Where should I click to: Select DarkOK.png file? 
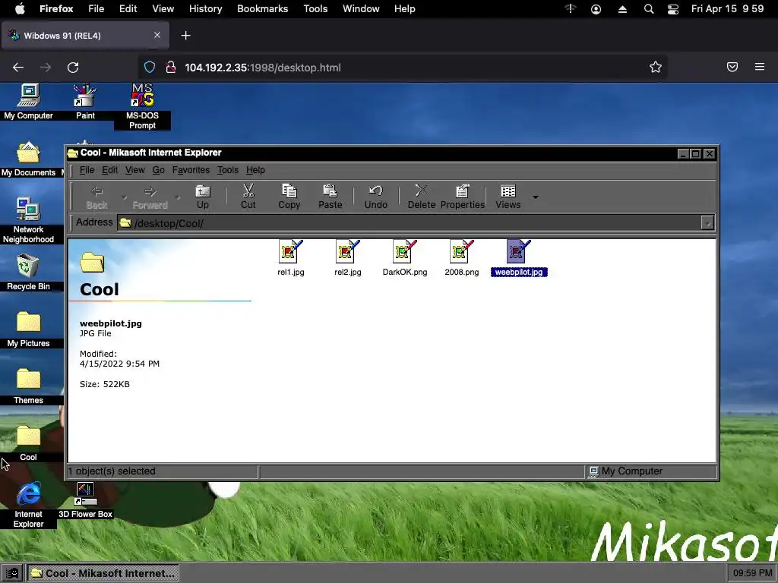click(405, 258)
